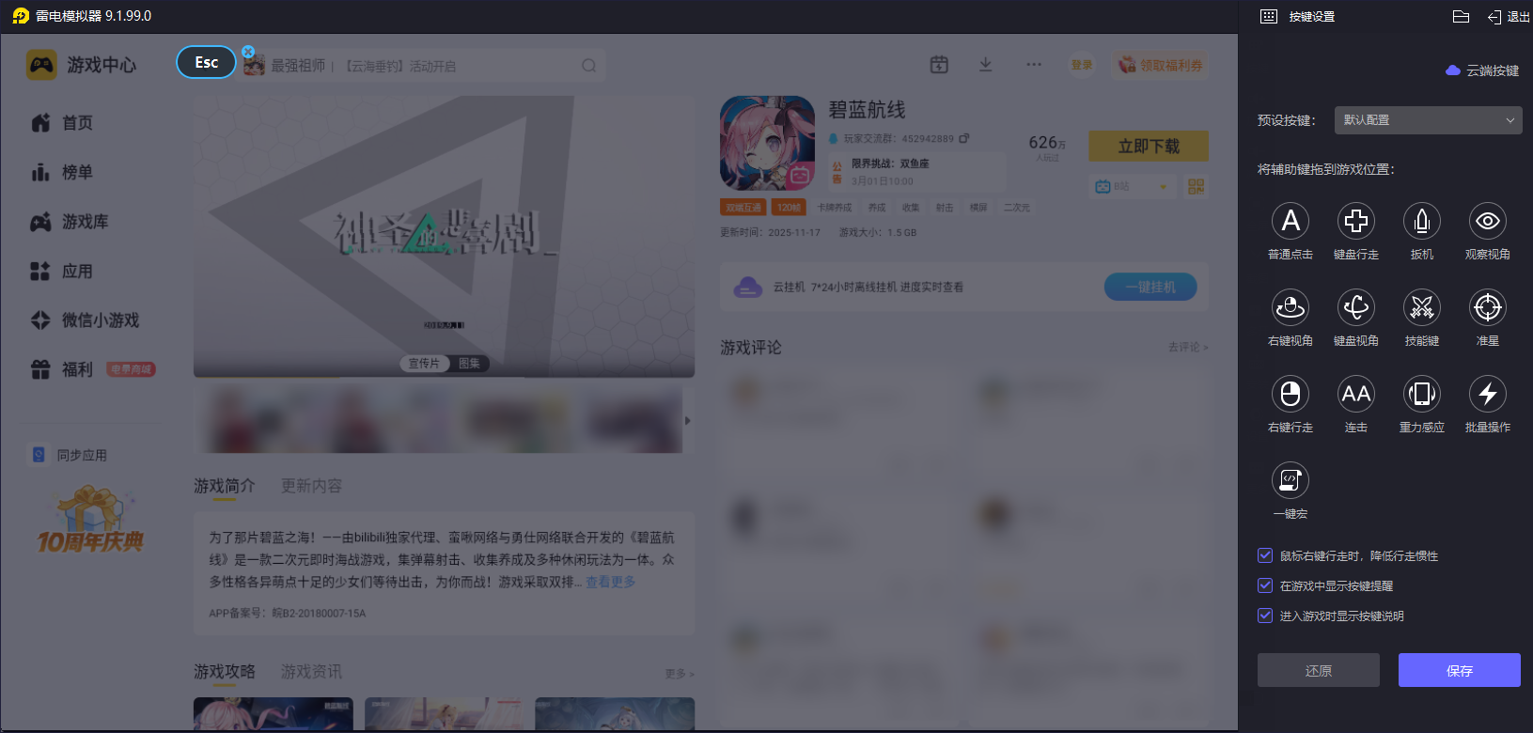This screenshot has height=733, width=1533.
Task: Click the 游戏中心 controller logo
Action: click(x=41, y=65)
